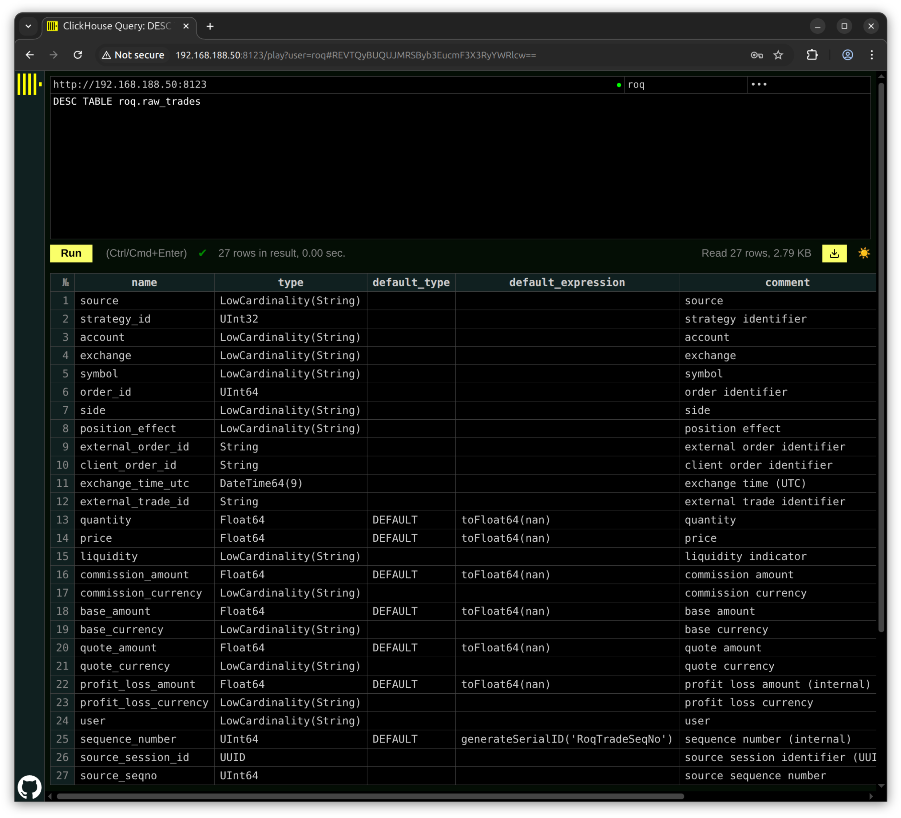
Task: Select the quote_amount name cell
Action: 144,648
